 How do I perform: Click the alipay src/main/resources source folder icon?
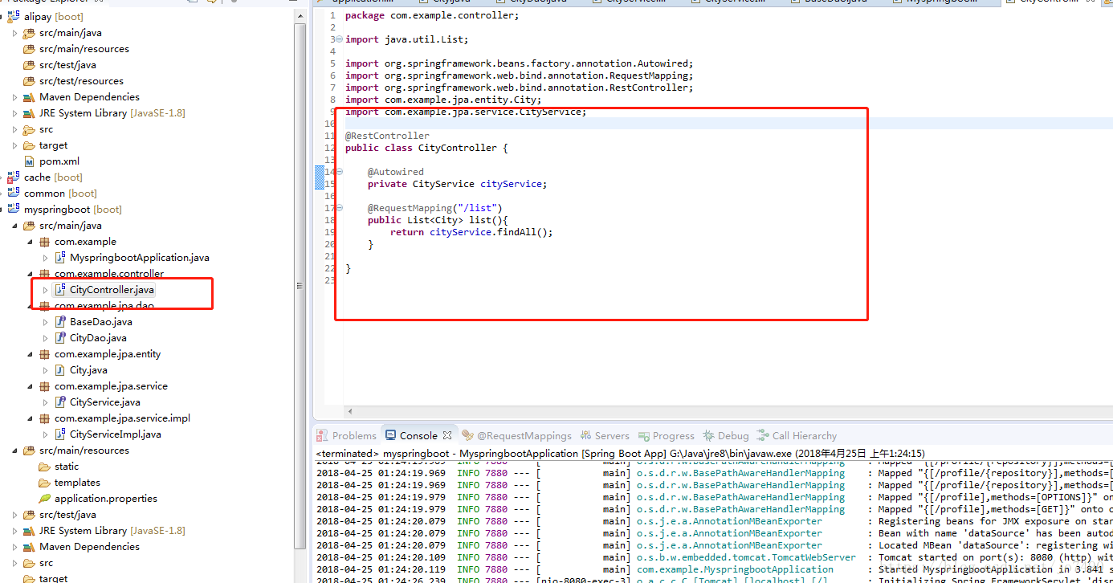click(x=30, y=48)
